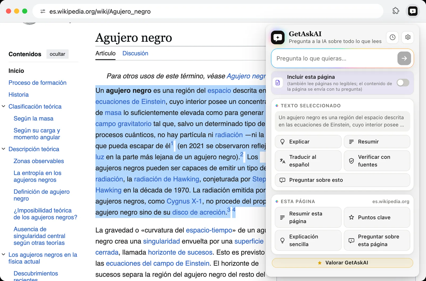Image resolution: width=426 pixels, height=281 pixels.
Task: Click Preguntar sobre esto
Action: (342, 180)
